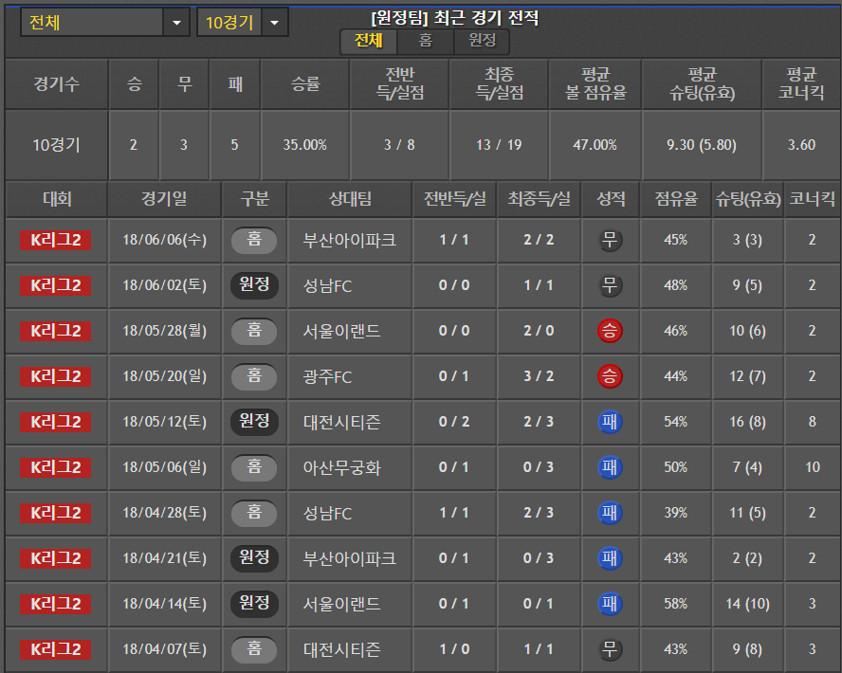842x673 pixels.
Task: Click the 원정 pill in 18/05/12 row
Action: [254, 421]
